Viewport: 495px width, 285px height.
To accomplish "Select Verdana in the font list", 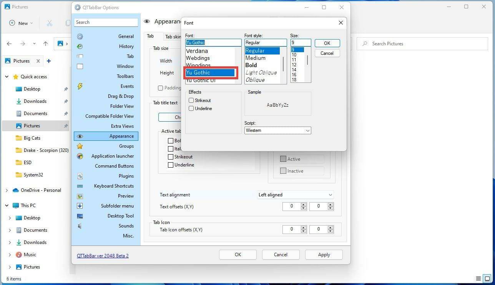I will [x=197, y=51].
